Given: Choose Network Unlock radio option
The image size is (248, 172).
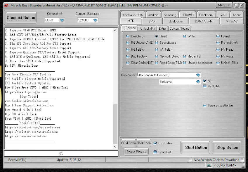Looking at the screenshot, I should point(168,56).
